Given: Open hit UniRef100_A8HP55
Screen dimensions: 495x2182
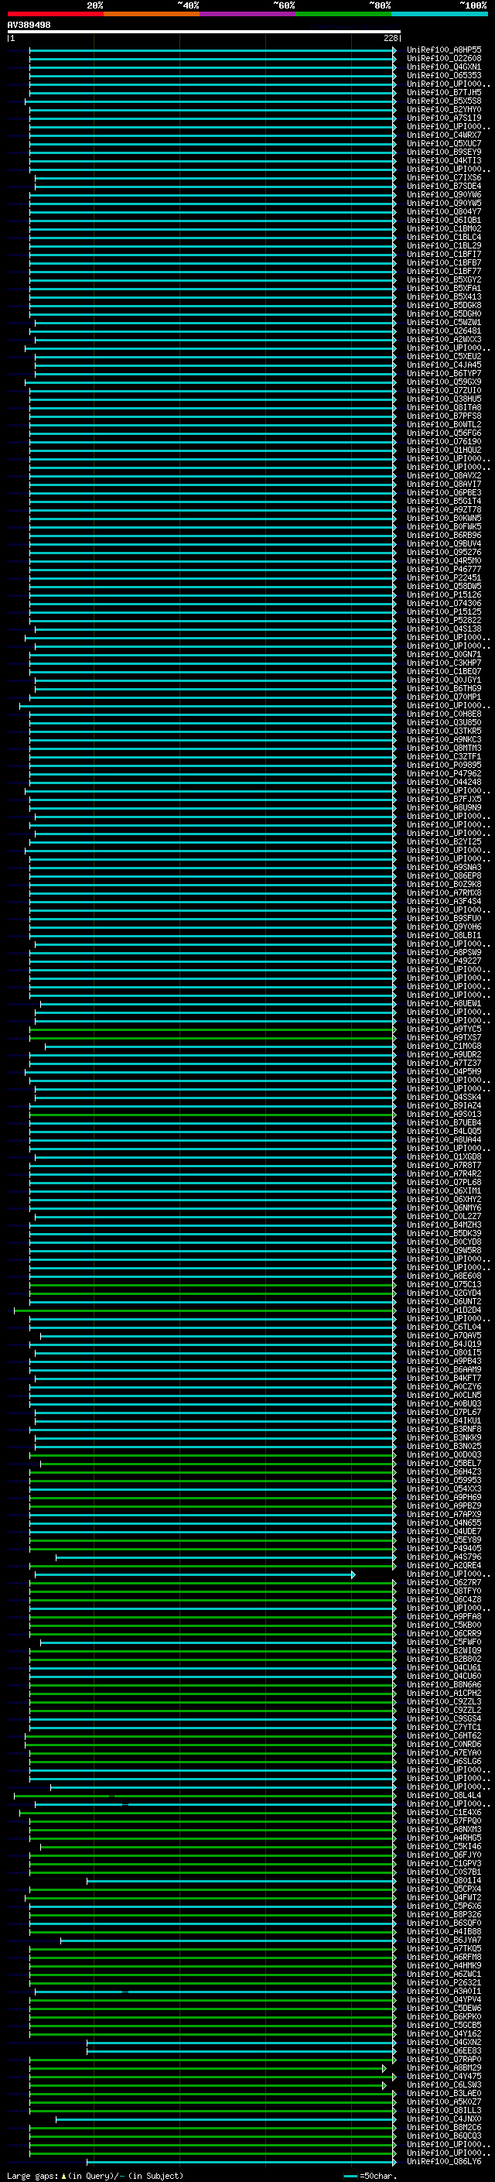Looking at the screenshot, I should point(444,50).
